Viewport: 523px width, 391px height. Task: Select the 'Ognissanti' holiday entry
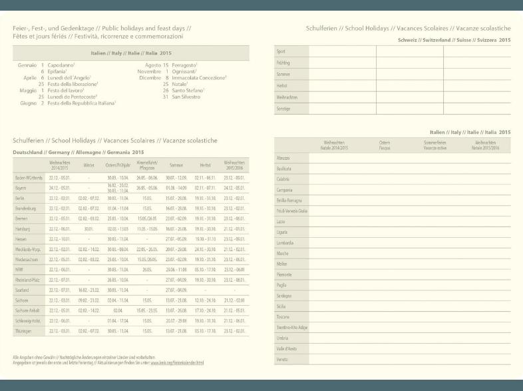pos(184,71)
